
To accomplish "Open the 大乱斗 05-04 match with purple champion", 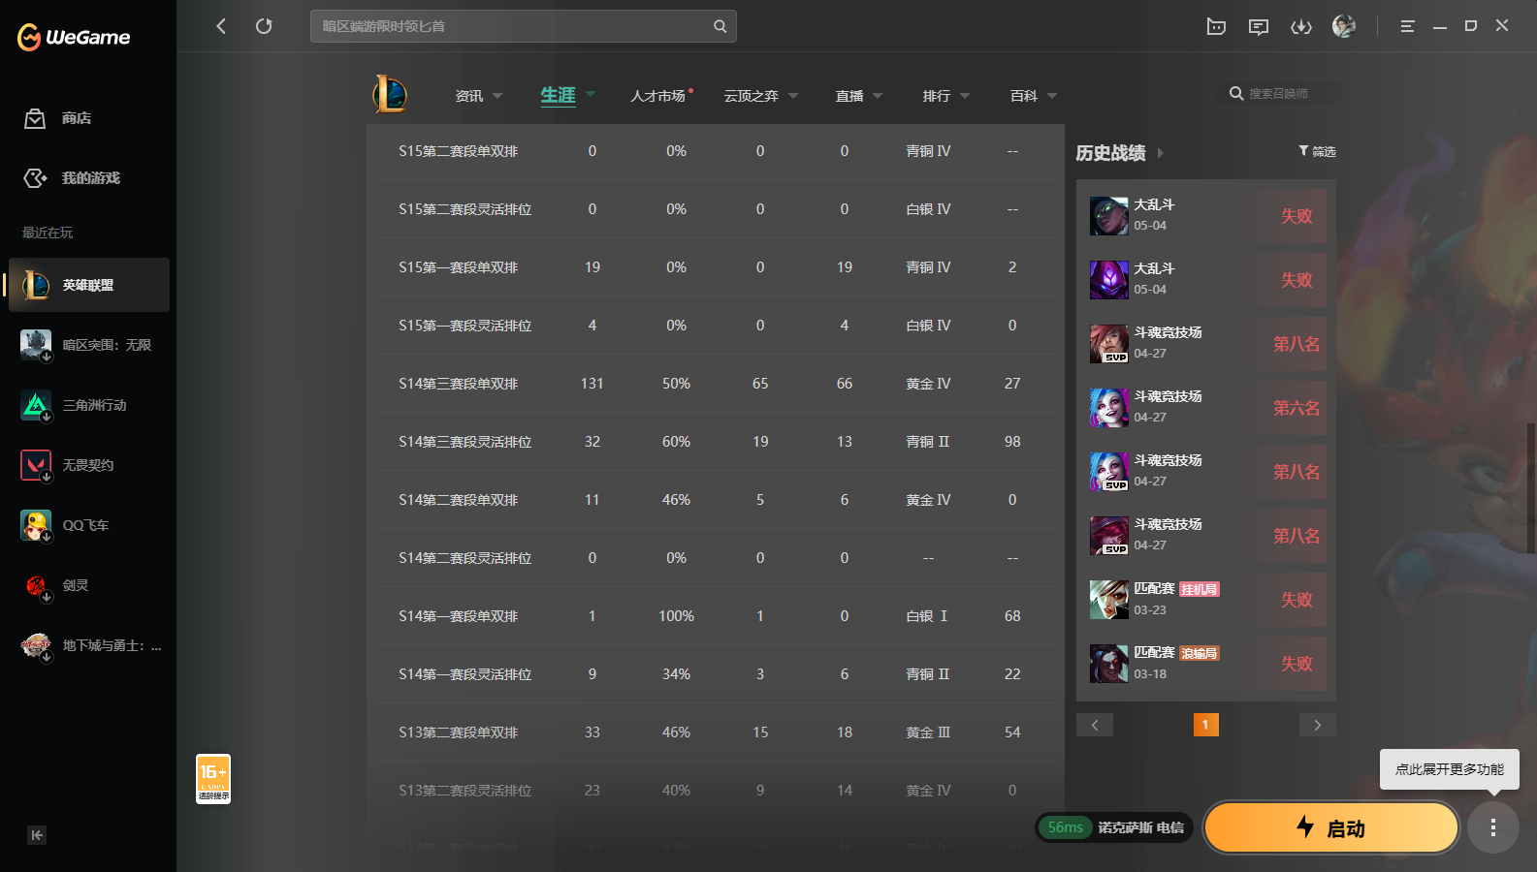I will pos(1206,280).
